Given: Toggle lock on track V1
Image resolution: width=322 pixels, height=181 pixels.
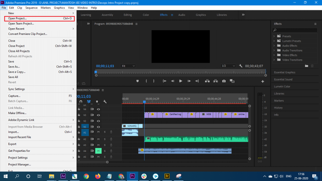Looking at the screenshot, I should [x=79, y=126].
